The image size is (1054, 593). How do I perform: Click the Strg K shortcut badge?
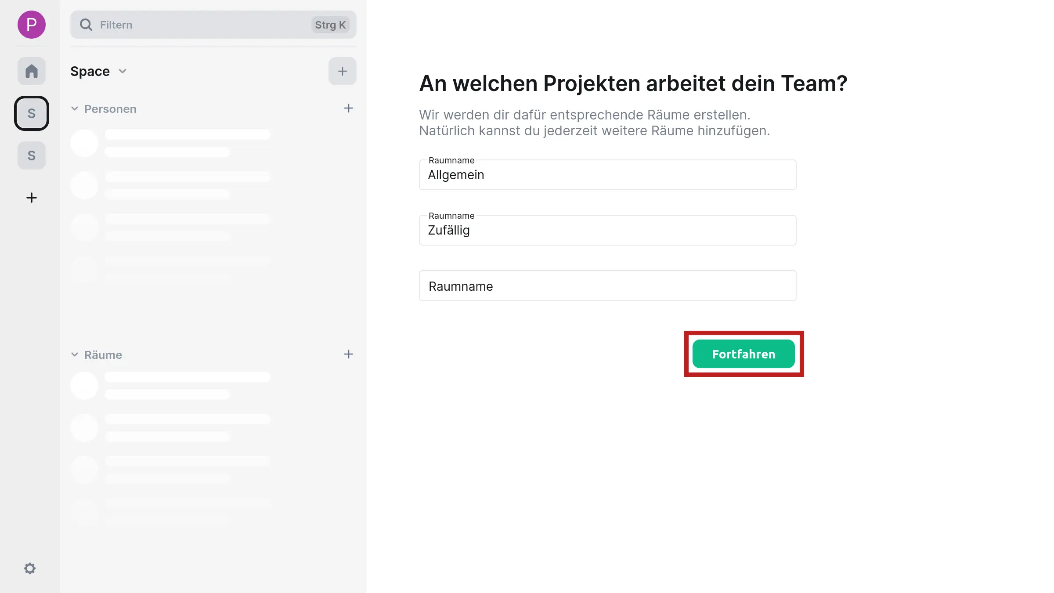click(330, 25)
